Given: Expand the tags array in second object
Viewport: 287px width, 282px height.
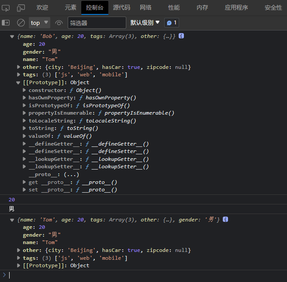Looking at the screenshot, I should click(x=18, y=258).
